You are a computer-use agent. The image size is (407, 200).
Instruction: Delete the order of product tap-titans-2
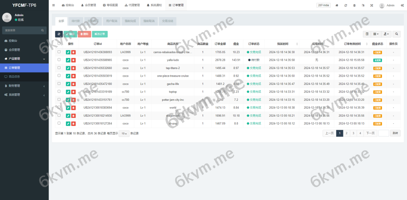click(x=73, y=68)
